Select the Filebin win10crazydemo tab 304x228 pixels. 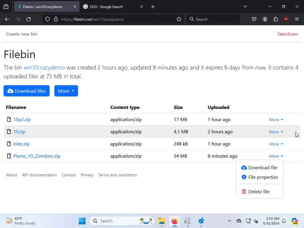tap(47, 7)
